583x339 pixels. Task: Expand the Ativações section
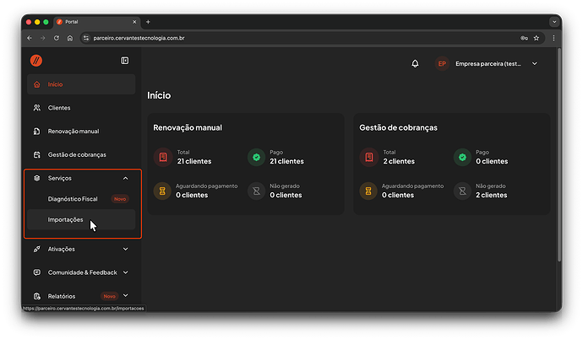coord(125,249)
